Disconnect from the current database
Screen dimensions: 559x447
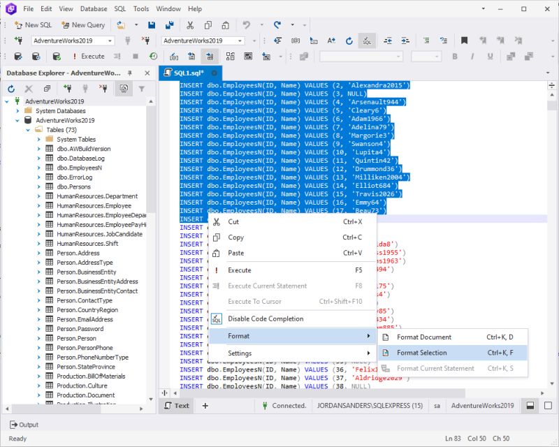[103, 88]
